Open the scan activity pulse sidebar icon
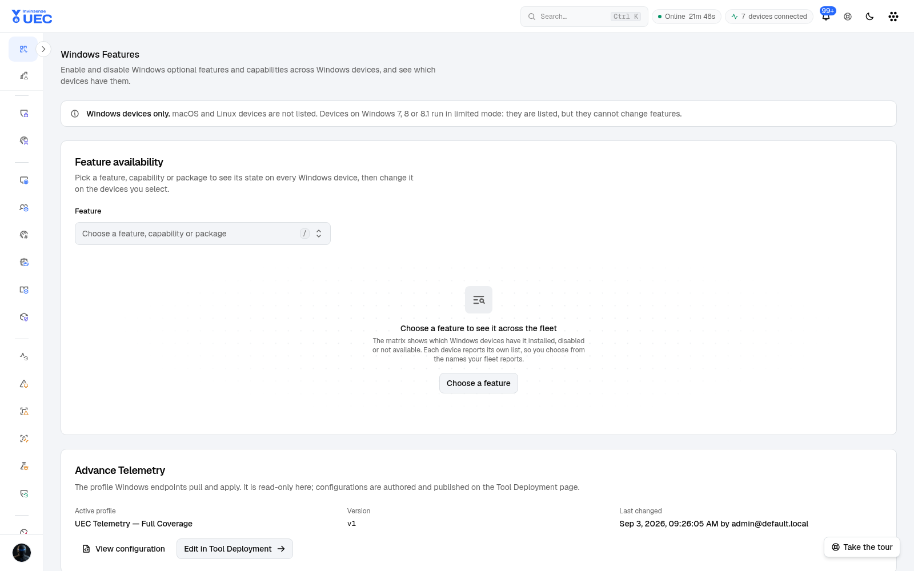This screenshot has width=914, height=571. 23,439
